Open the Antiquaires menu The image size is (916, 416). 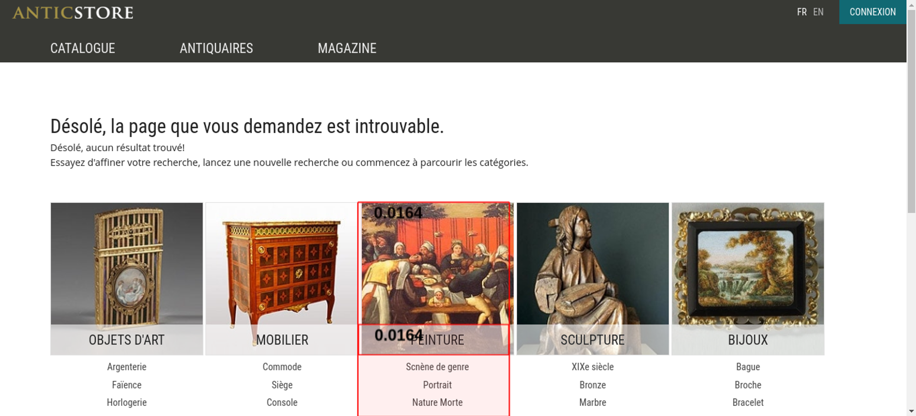tap(216, 48)
